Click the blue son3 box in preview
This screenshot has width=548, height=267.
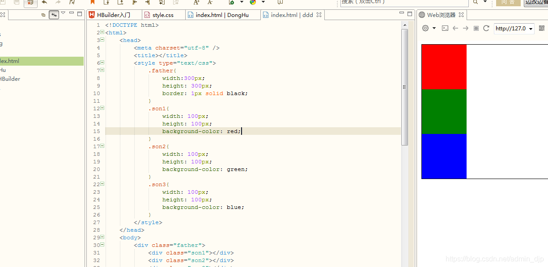point(444,156)
